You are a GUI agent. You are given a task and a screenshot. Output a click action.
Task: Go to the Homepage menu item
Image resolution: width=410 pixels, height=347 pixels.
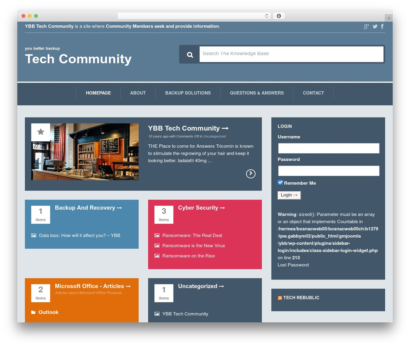pyautogui.click(x=98, y=93)
